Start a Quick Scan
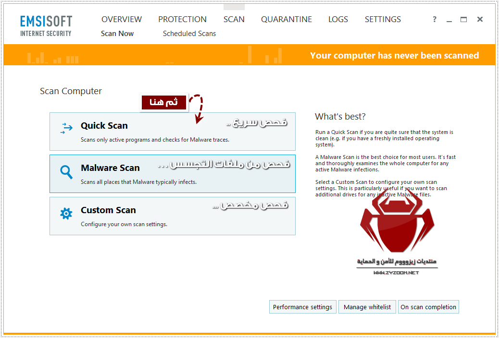This screenshot has width=499, height=338. (x=173, y=132)
